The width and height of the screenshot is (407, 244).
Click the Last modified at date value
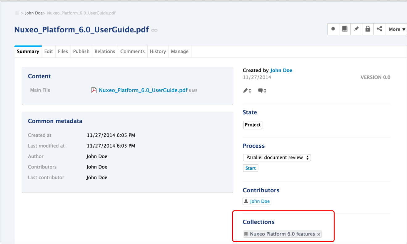point(111,146)
